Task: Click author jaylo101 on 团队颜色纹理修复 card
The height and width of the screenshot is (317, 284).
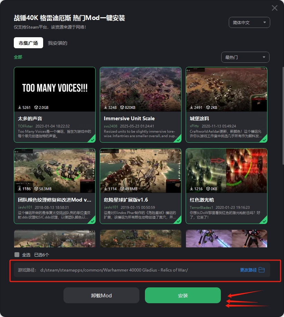Action: [x=25, y=207]
